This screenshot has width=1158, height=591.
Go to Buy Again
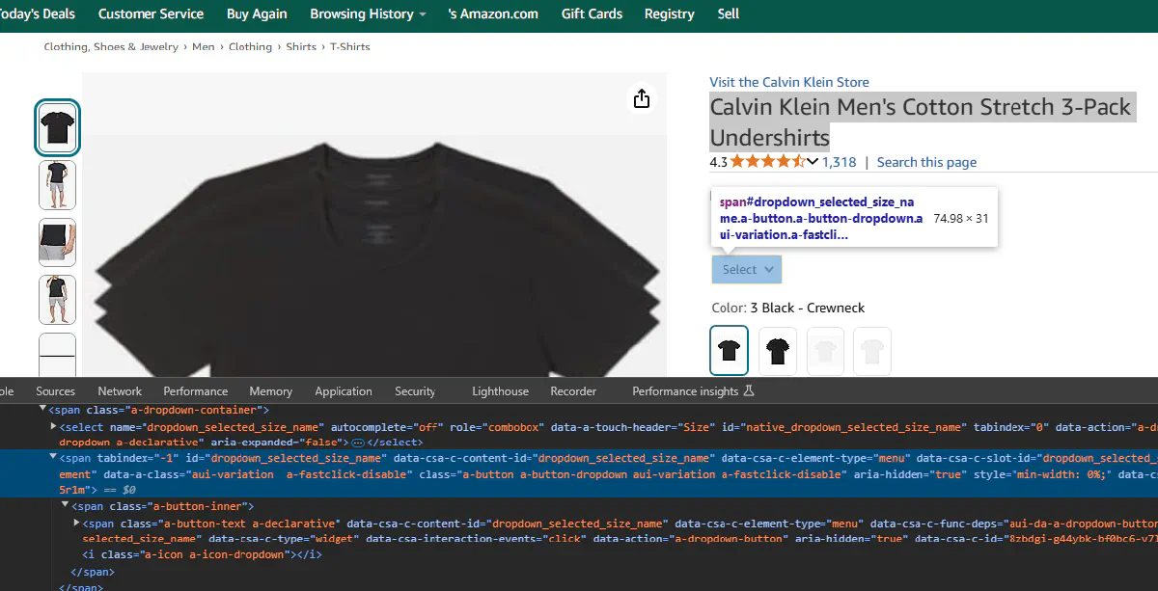click(x=257, y=13)
